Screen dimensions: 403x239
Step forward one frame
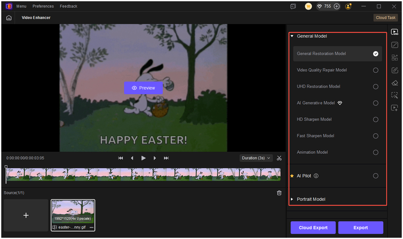point(155,158)
